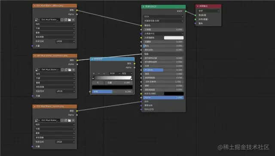This screenshot has width=275, height=156.
Task: Open GGX distribution dropdown in BSDF
Action: tap(163, 16)
